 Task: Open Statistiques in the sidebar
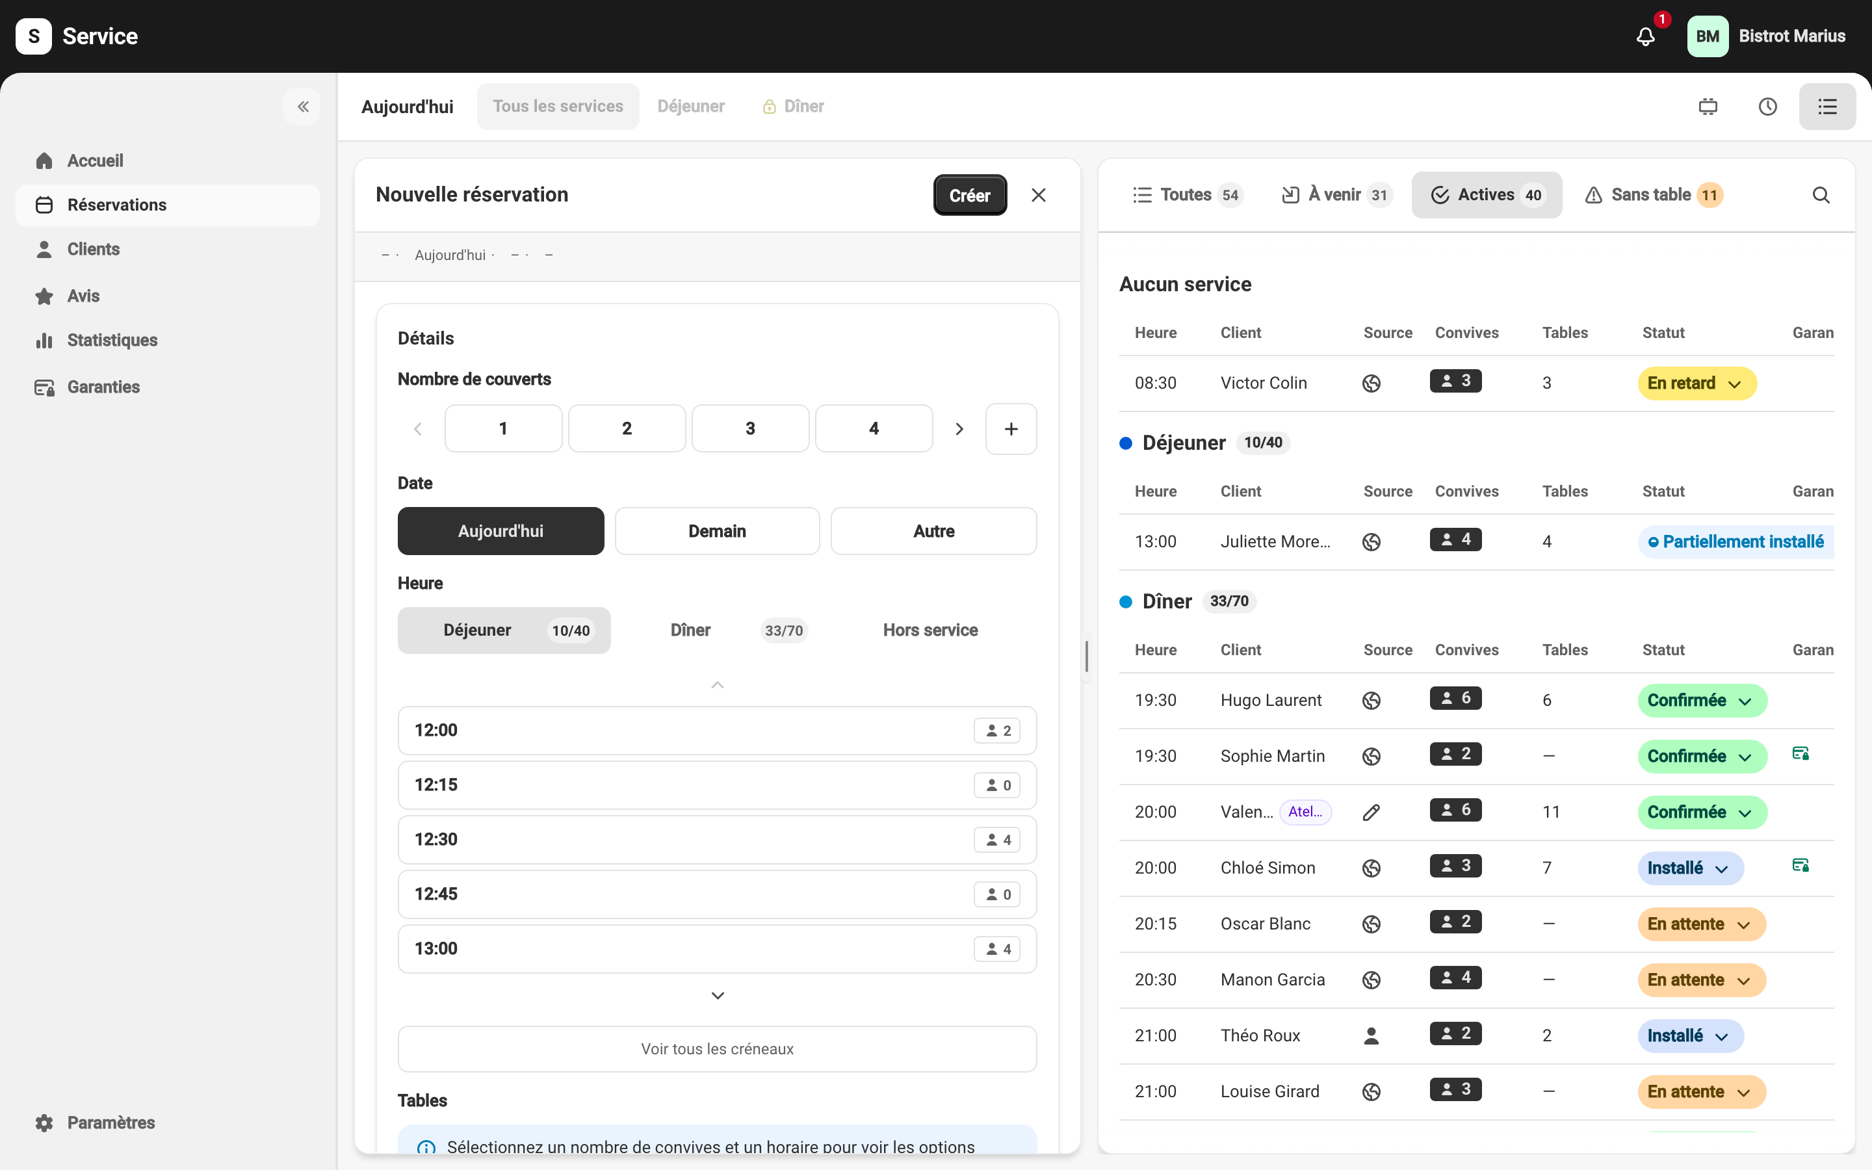coord(167,341)
